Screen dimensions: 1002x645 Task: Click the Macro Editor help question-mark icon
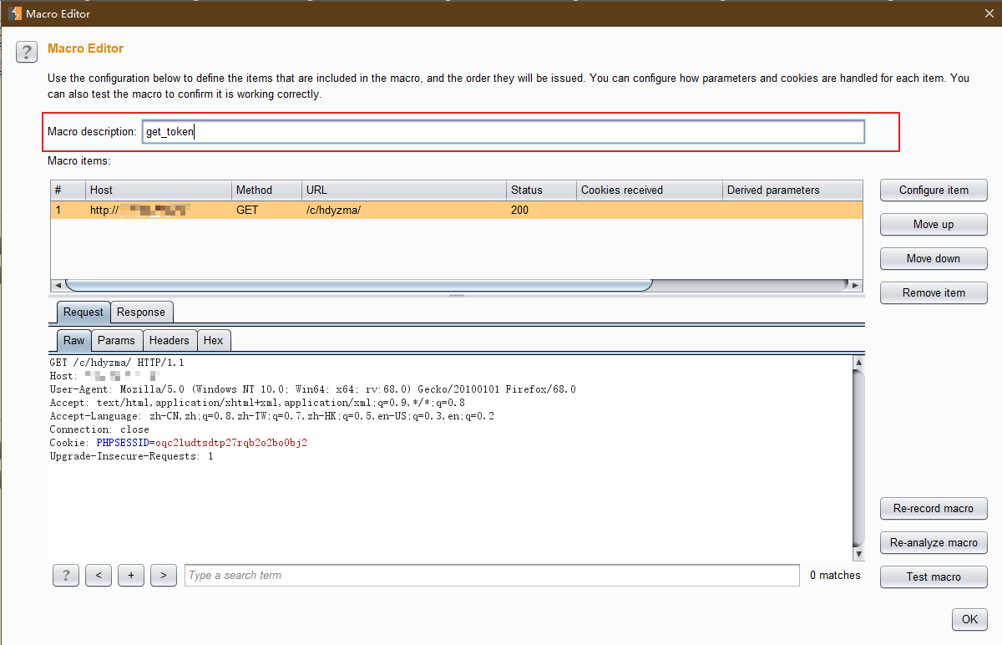[27, 52]
